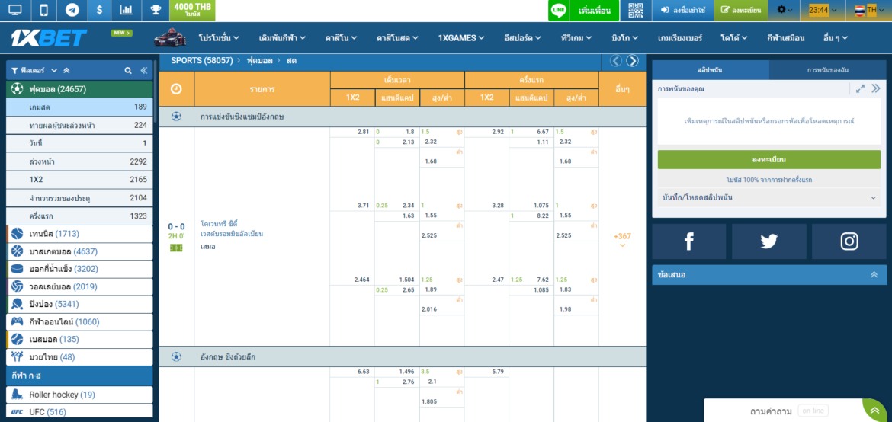Open the Telegram icon in top bar
This screenshot has height=422, width=892.
click(72, 10)
